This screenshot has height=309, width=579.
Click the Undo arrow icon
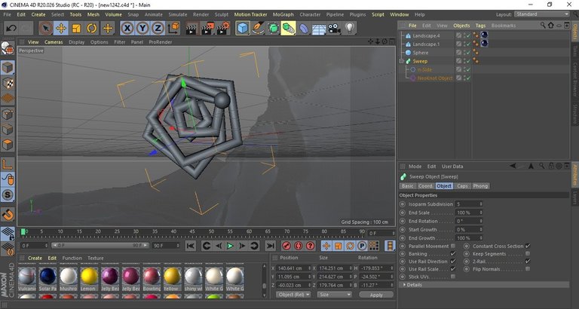point(12,28)
